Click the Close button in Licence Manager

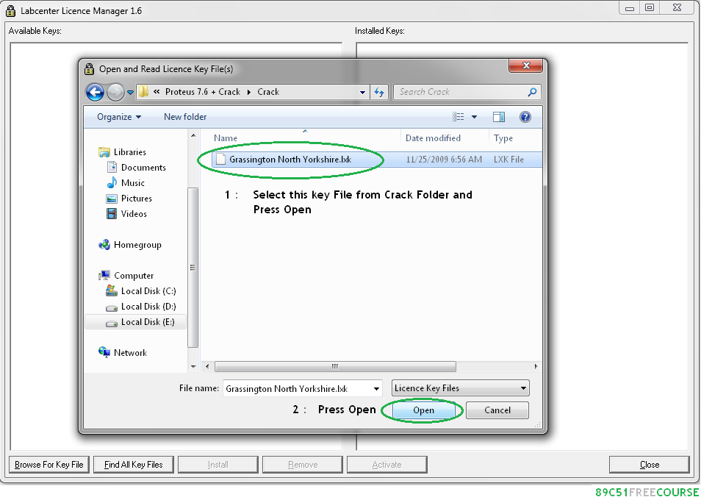(x=649, y=465)
